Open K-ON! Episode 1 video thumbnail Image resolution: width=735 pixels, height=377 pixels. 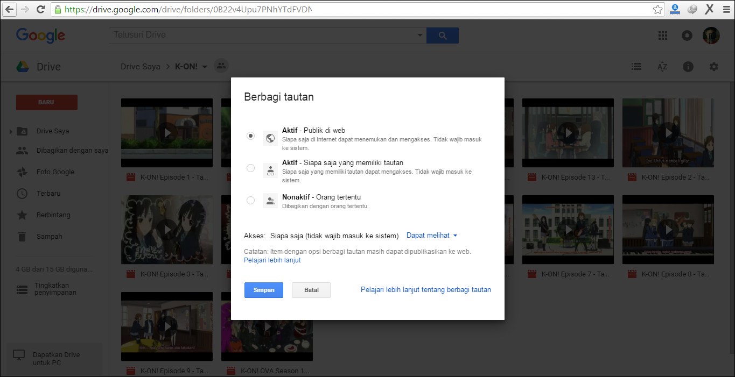point(167,133)
